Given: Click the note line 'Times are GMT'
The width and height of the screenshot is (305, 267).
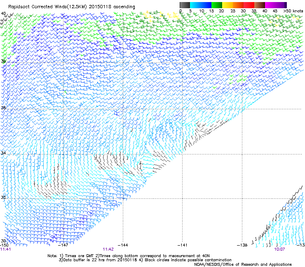Looking at the screenshot, I should (x=129, y=256).
